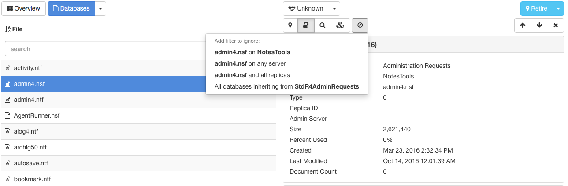568x186 pixels.
Task: Click the Retire button
Action: coord(536,8)
